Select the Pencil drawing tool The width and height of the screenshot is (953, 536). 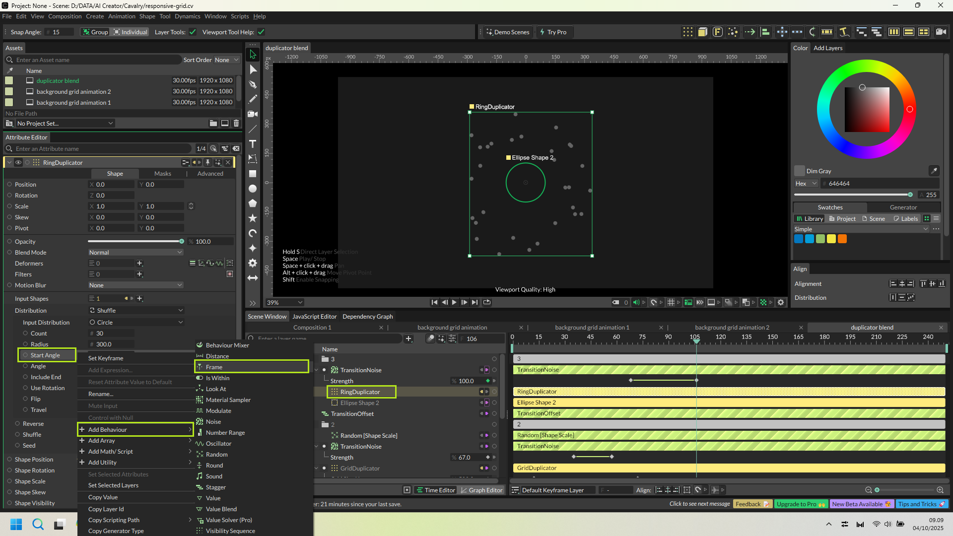point(253,99)
